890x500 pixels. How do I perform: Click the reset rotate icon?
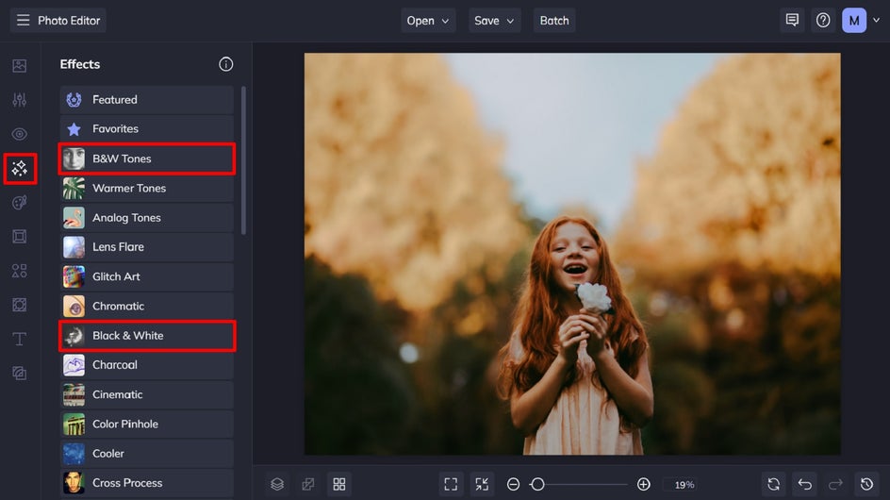(x=774, y=484)
